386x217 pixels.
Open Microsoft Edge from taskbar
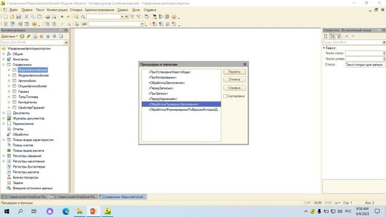66,211
